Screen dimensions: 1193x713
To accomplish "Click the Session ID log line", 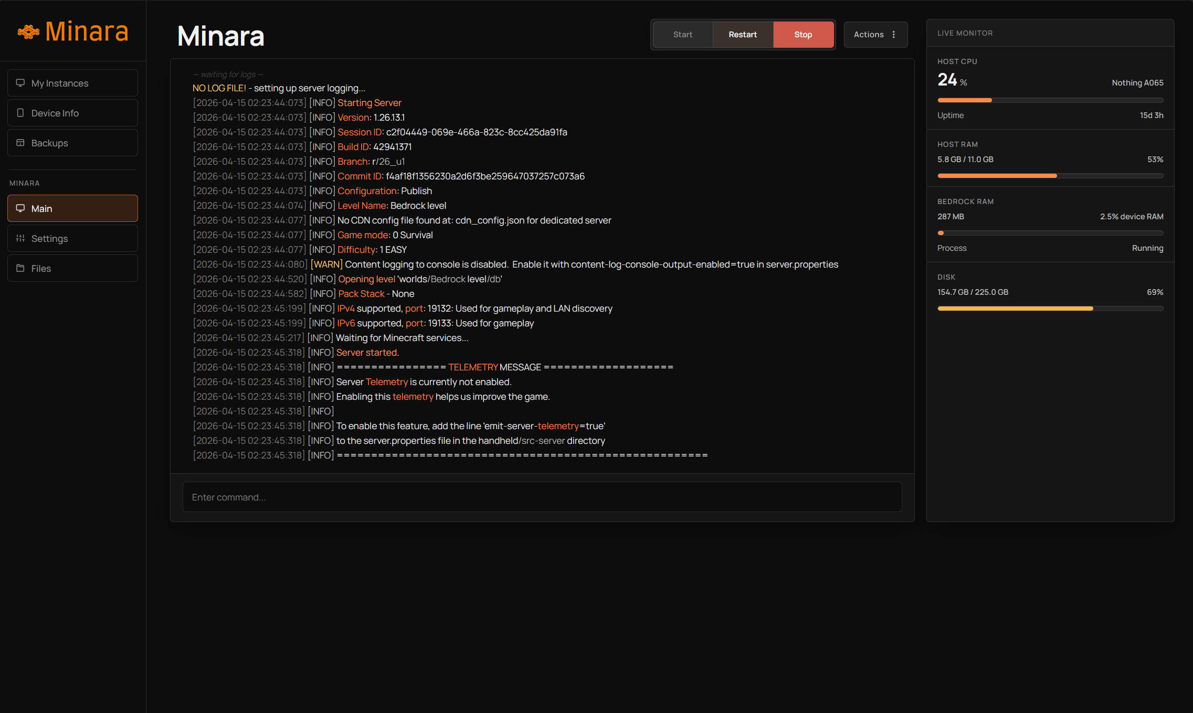I will click(380, 132).
